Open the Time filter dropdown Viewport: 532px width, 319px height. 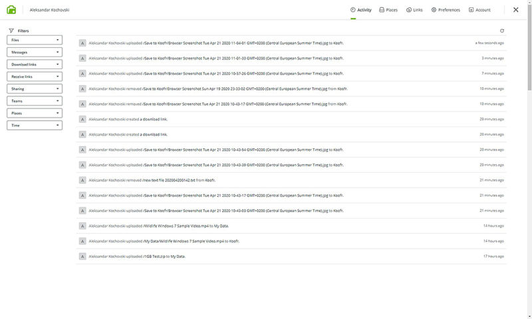35,125
